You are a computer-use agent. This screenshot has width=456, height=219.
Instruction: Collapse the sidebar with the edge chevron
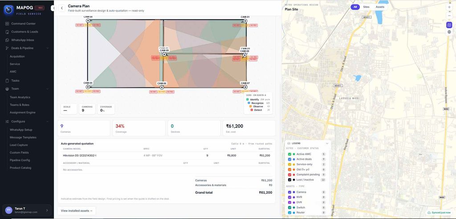click(x=53, y=8)
